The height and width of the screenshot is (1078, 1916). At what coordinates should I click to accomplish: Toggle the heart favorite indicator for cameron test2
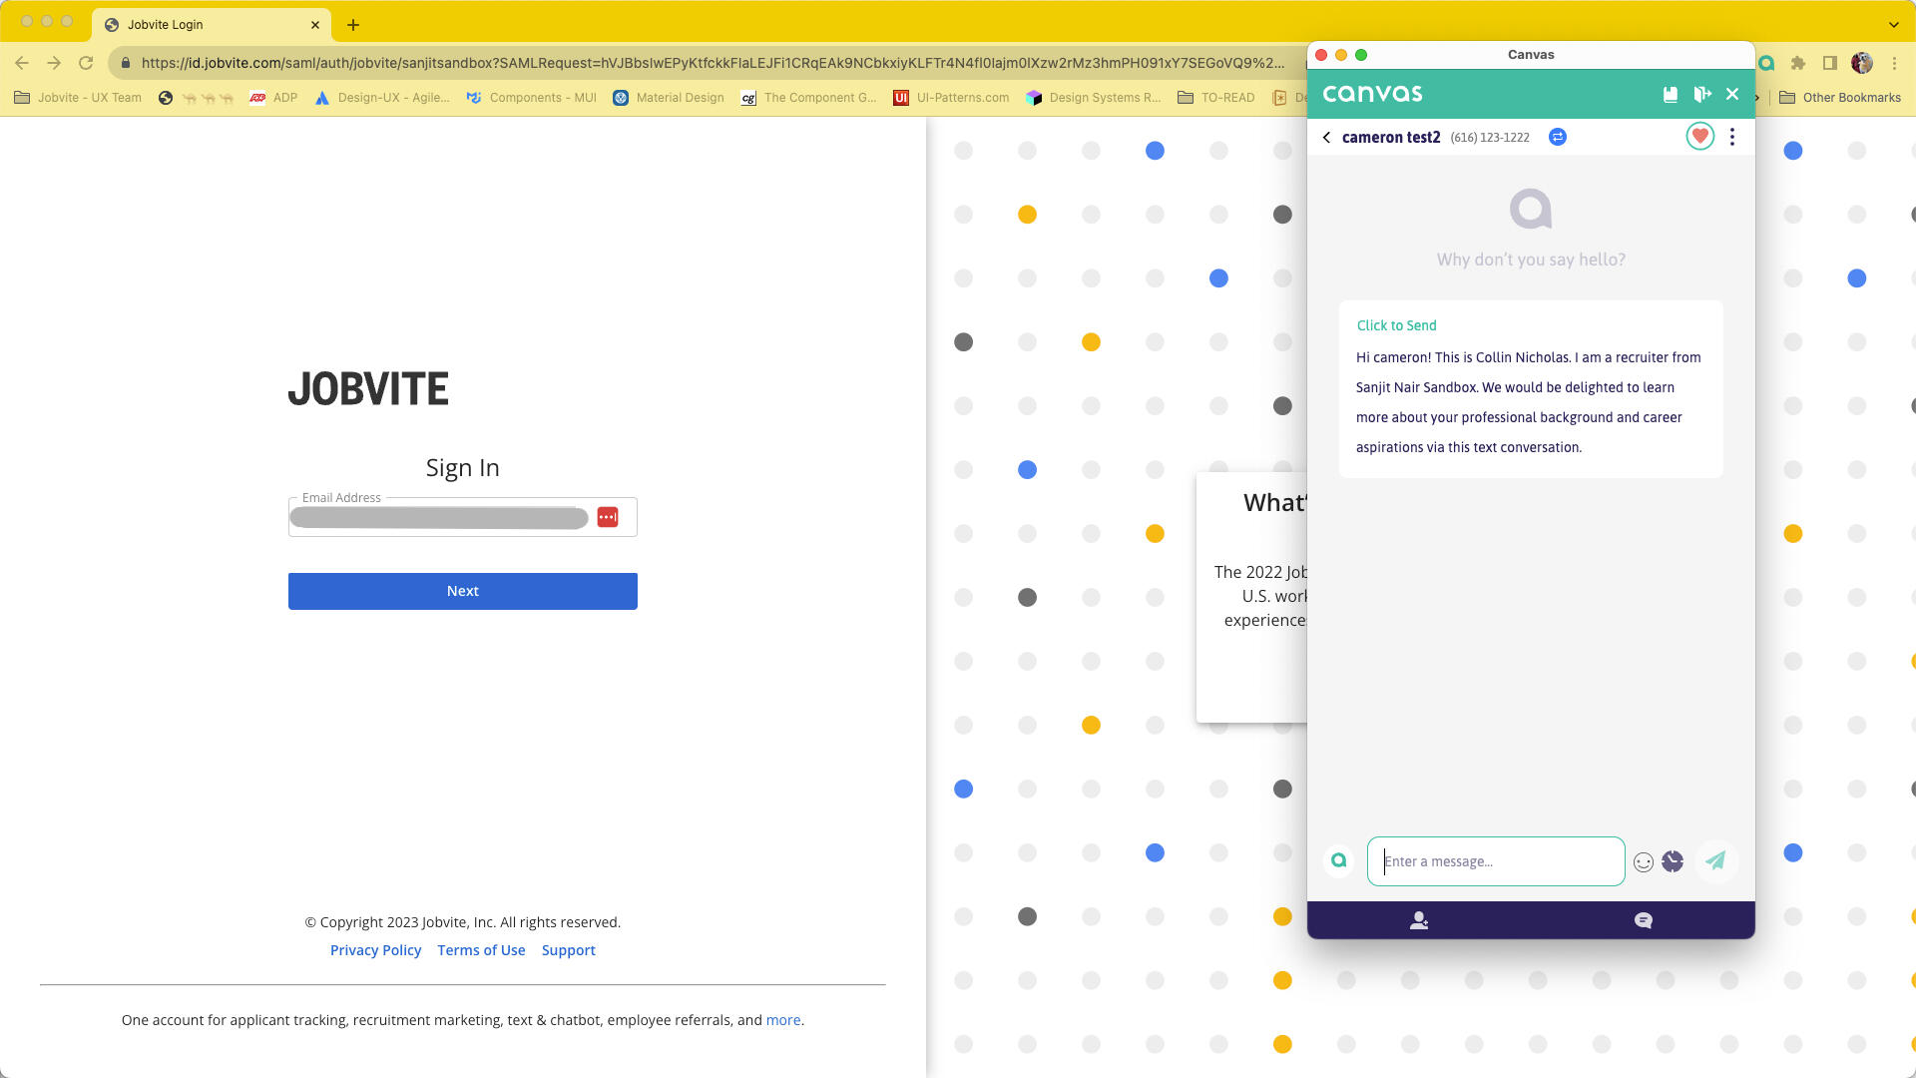click(1699, 136)
